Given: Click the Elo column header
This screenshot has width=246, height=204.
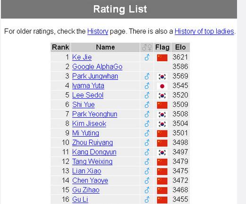Looking at the screenshot, I should [x=180, y=47].
